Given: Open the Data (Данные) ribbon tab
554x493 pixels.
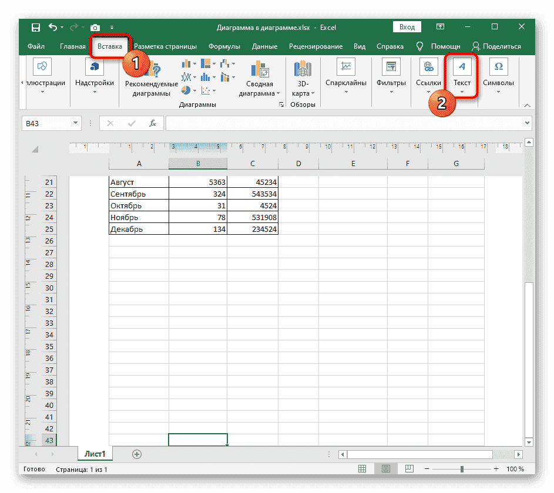Looking at the screenshot, I should coord(264,46).
